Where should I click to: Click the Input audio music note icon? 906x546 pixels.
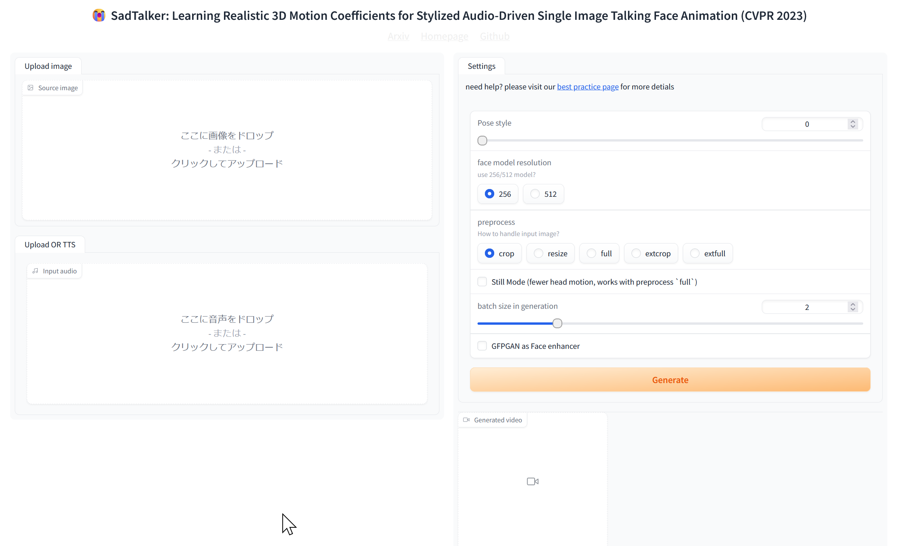pos(35,271)
